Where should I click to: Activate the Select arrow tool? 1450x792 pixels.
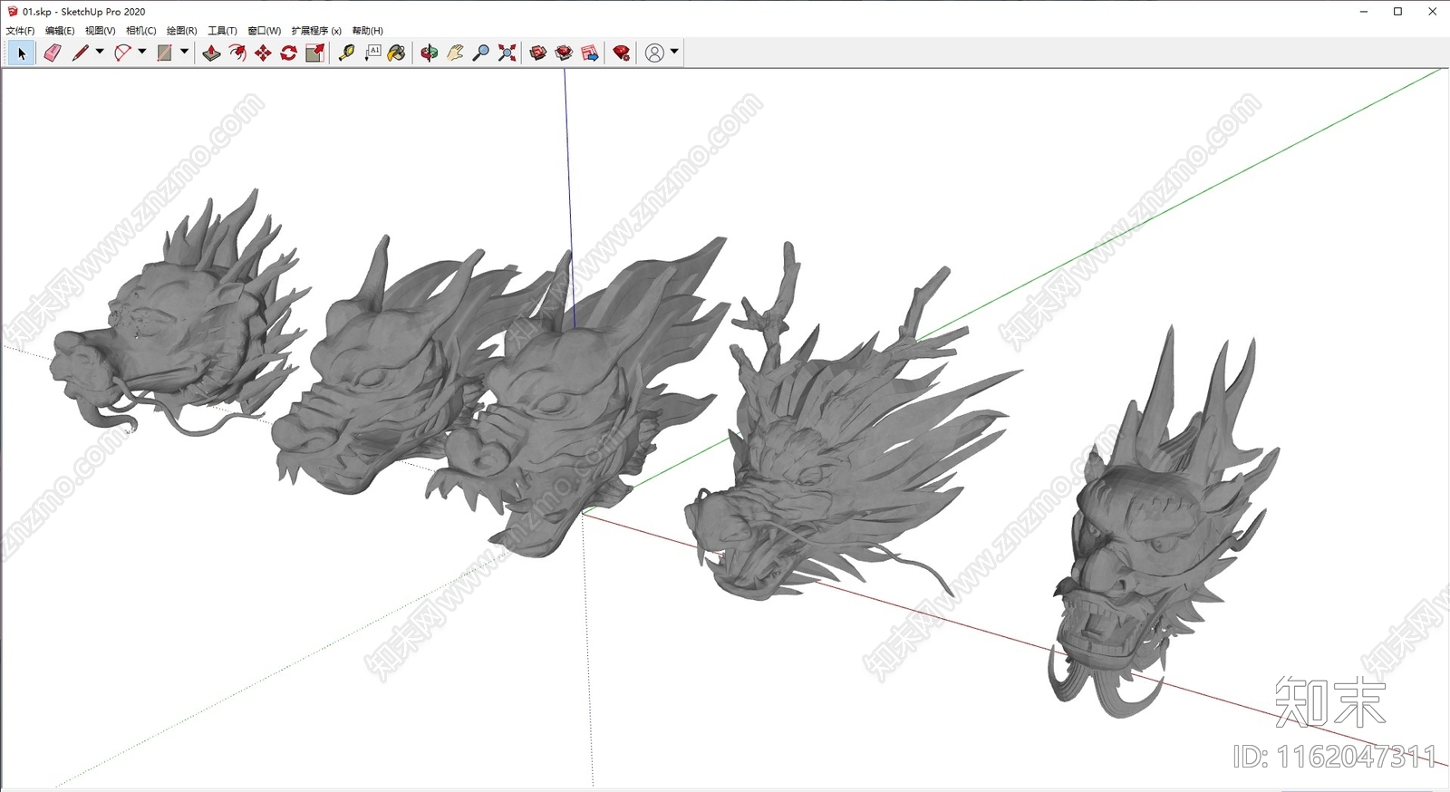[x=22, y=53]
